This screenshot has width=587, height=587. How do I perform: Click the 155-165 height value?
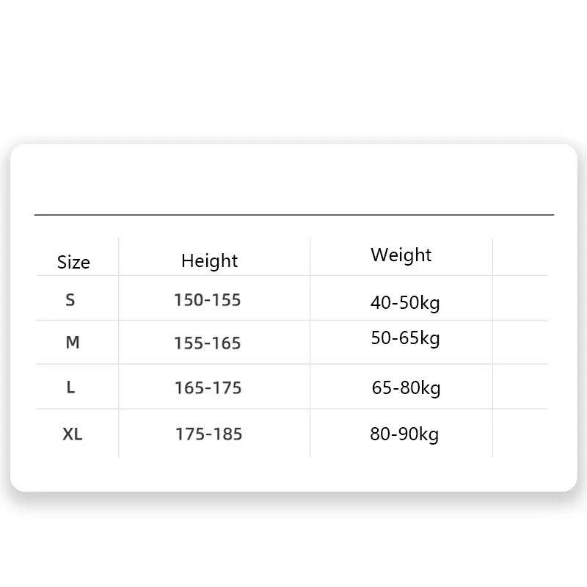[207, 343]
